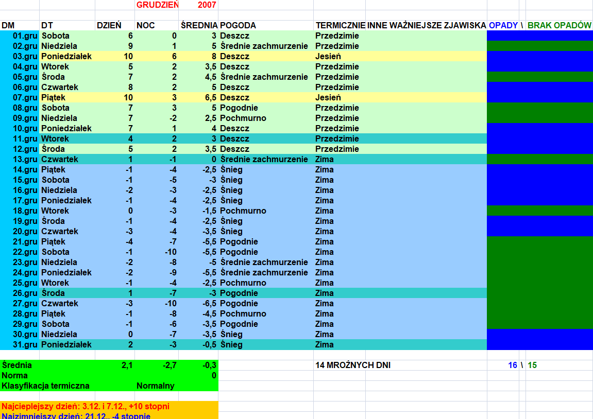Select the dry days total 15
The height and width of the screenshot is (419, 593).
[x=532, y=365]
